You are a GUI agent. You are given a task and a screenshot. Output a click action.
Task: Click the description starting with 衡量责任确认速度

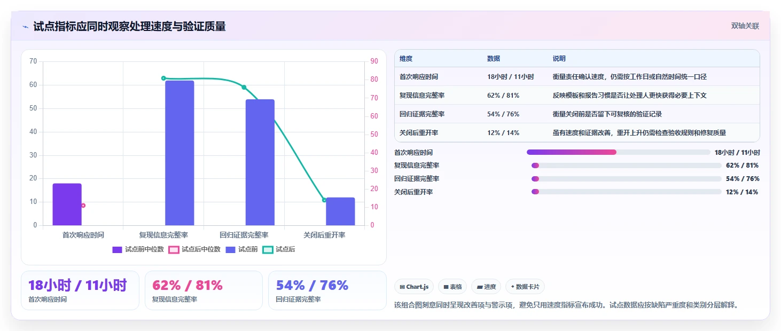click(x=630, y=77)
